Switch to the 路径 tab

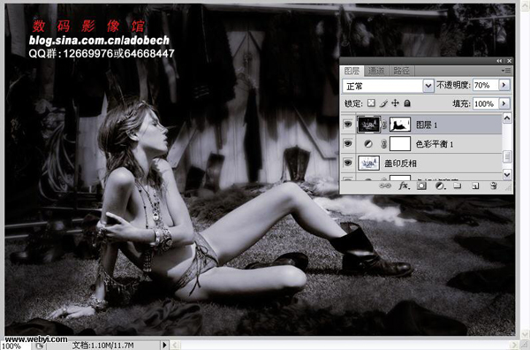[402, 71]
